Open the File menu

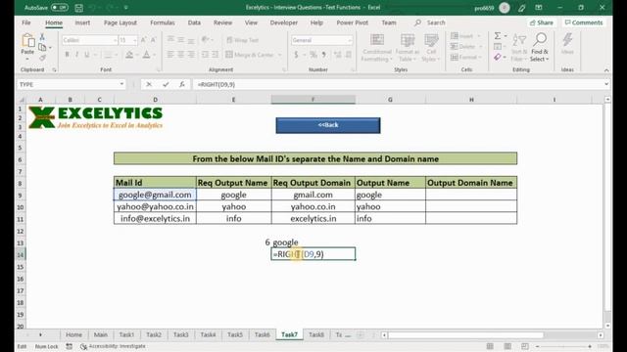click(x=26, y=22)
